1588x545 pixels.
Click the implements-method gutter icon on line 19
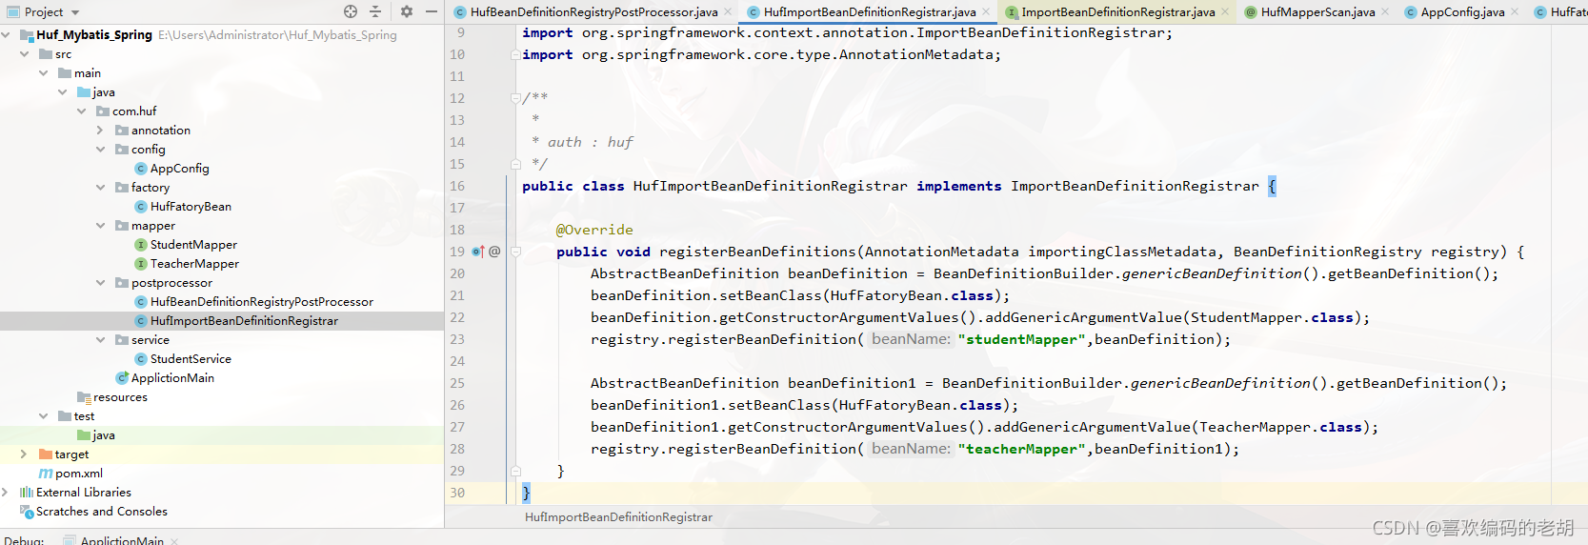tap(478, 252)
